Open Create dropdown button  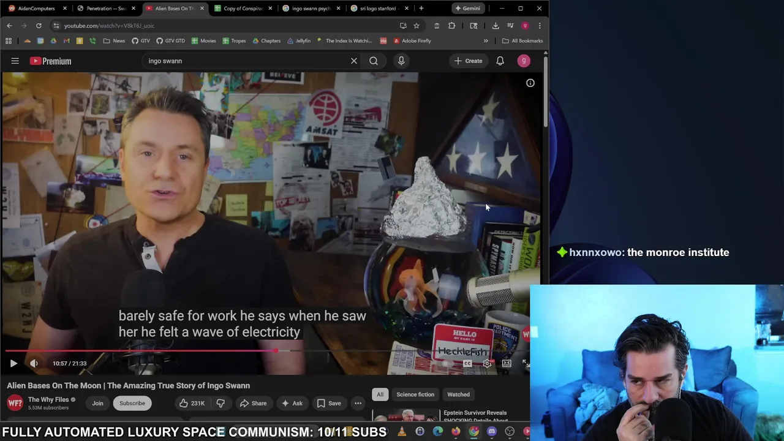coord(468,61)
